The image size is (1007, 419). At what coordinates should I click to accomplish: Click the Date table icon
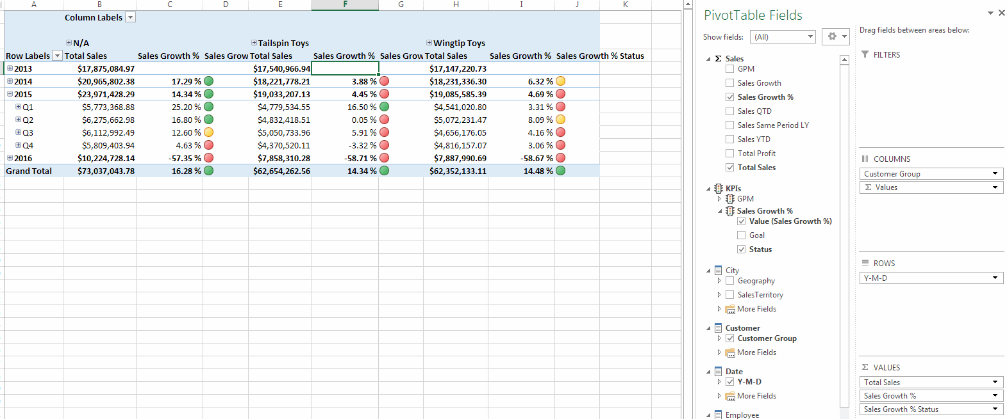(719, 372)
